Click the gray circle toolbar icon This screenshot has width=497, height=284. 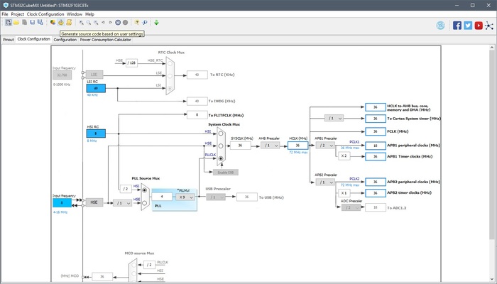[125, 23]
